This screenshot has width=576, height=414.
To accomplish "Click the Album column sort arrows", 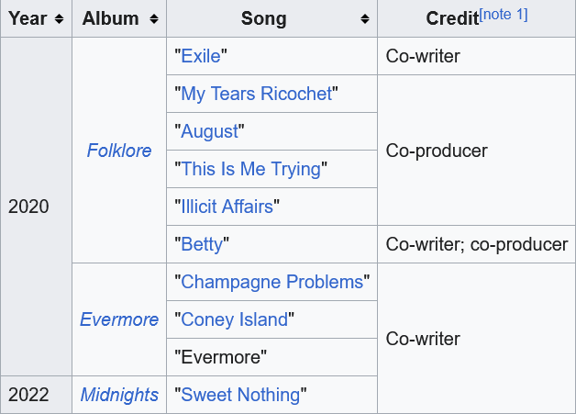I will [153, 19].
